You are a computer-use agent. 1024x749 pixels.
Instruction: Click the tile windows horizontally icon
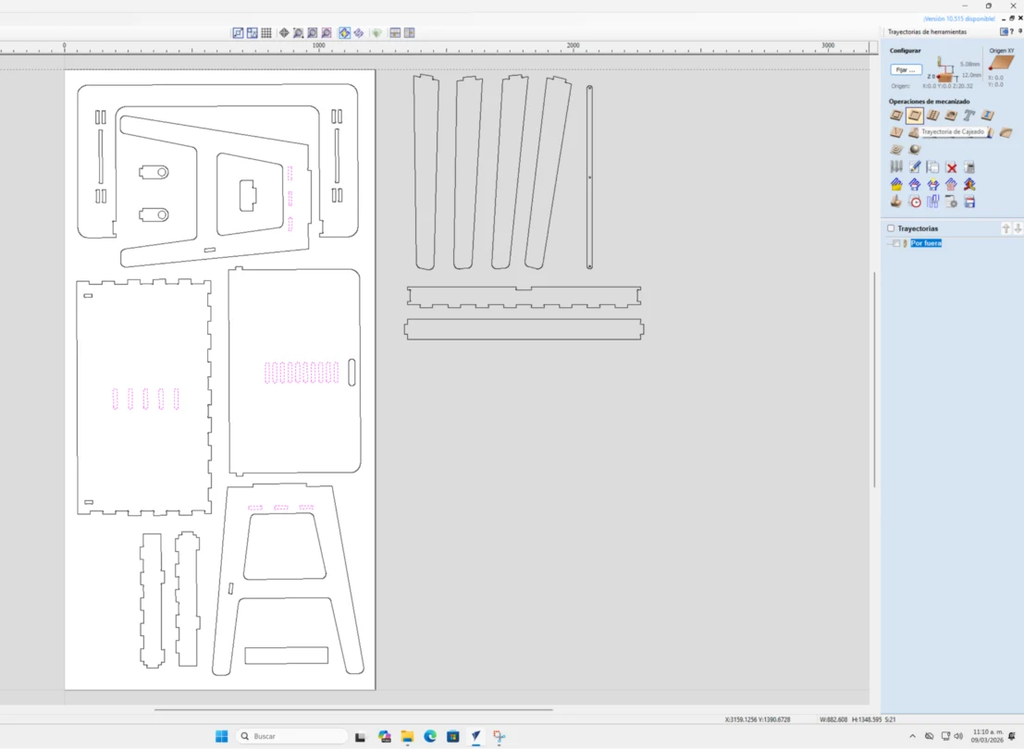point(395,32)
